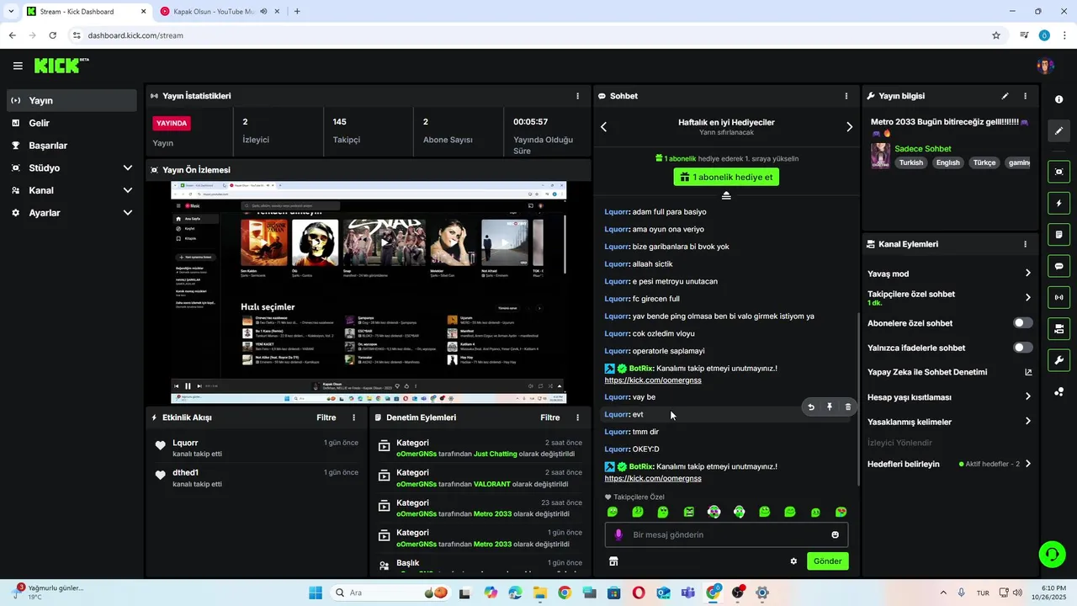Image resolution: width=1077 pixels, height=606 pixels.
Task: Open Filtre in Etkinlik Akışı panel
Action: point(326,417)
